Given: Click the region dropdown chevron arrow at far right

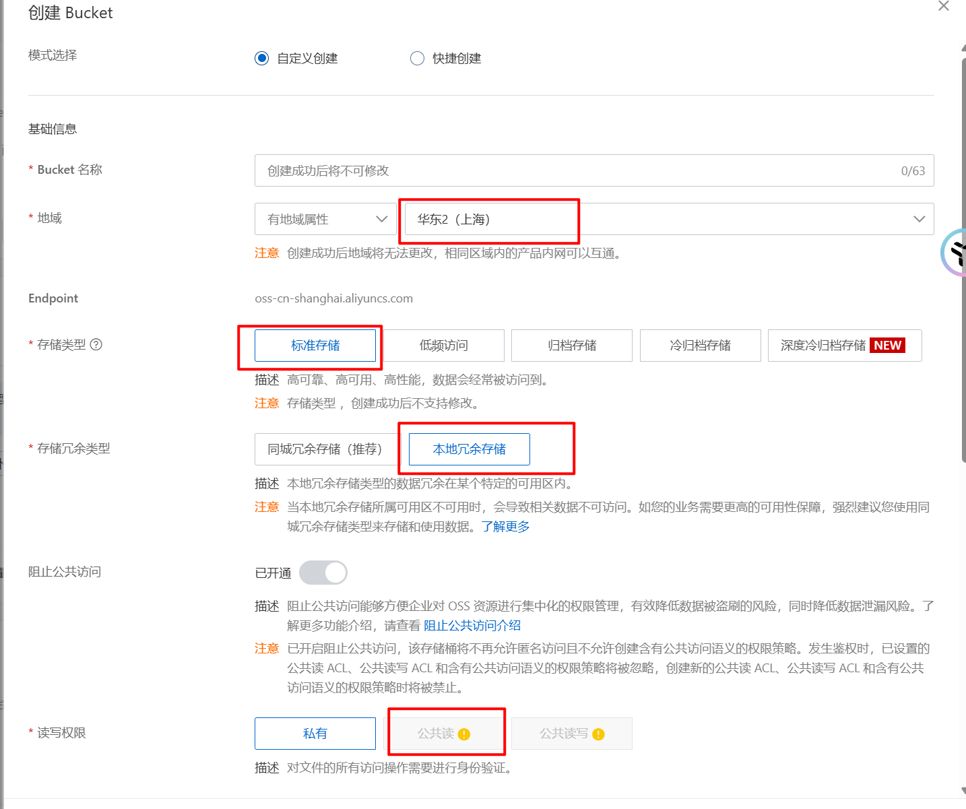Looking at the screenshot, I should pos(919,219).
